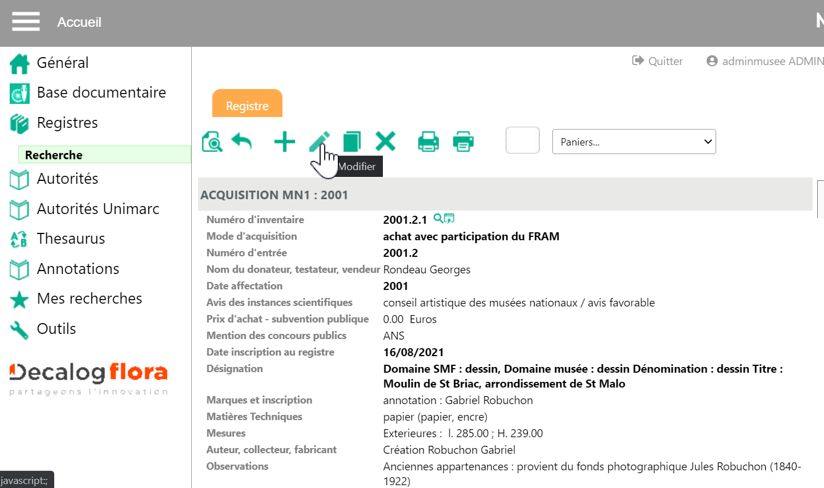The width and height of the screenshot is (824, 488).
Task: Duplicate the record with copy icon
Action: point(352,142)
